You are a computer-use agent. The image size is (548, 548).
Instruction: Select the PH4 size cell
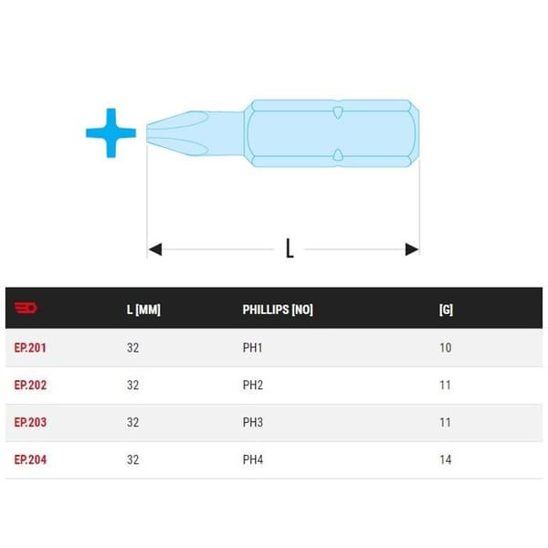[253, 459]
